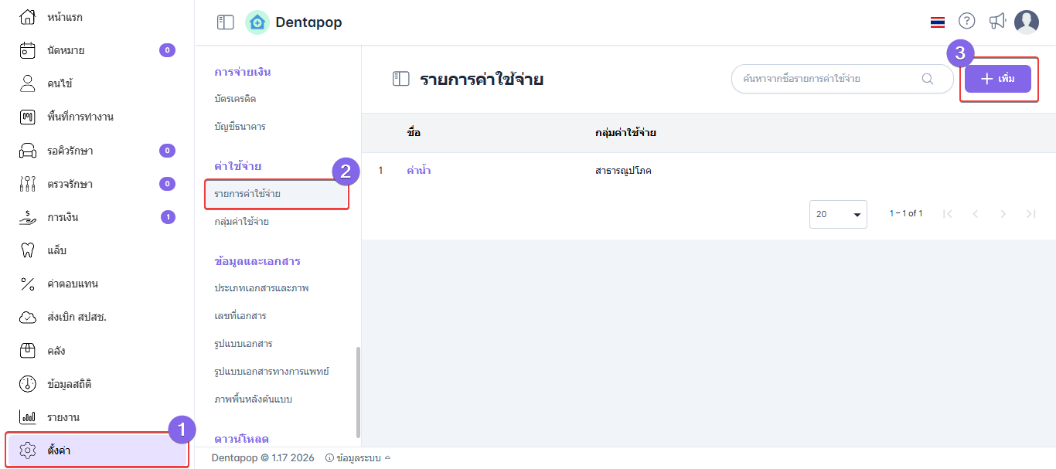Viewport: 1056px width, 469px height.
Task: Select กลุ่มค่าใช้จ่าย in settings submenu
Action: (241, 222)
